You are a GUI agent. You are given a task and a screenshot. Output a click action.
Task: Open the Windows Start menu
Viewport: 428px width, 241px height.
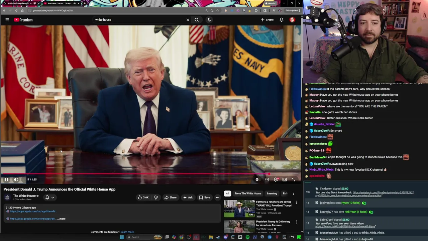point(122,237)
